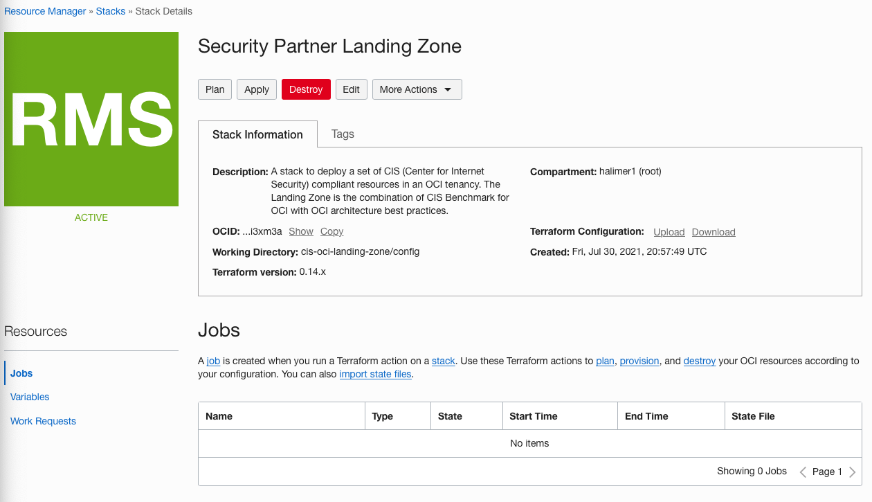Edit the Security Partner Landing Zone stack
The height and width of the screenshot is (502, 872).
351,89
